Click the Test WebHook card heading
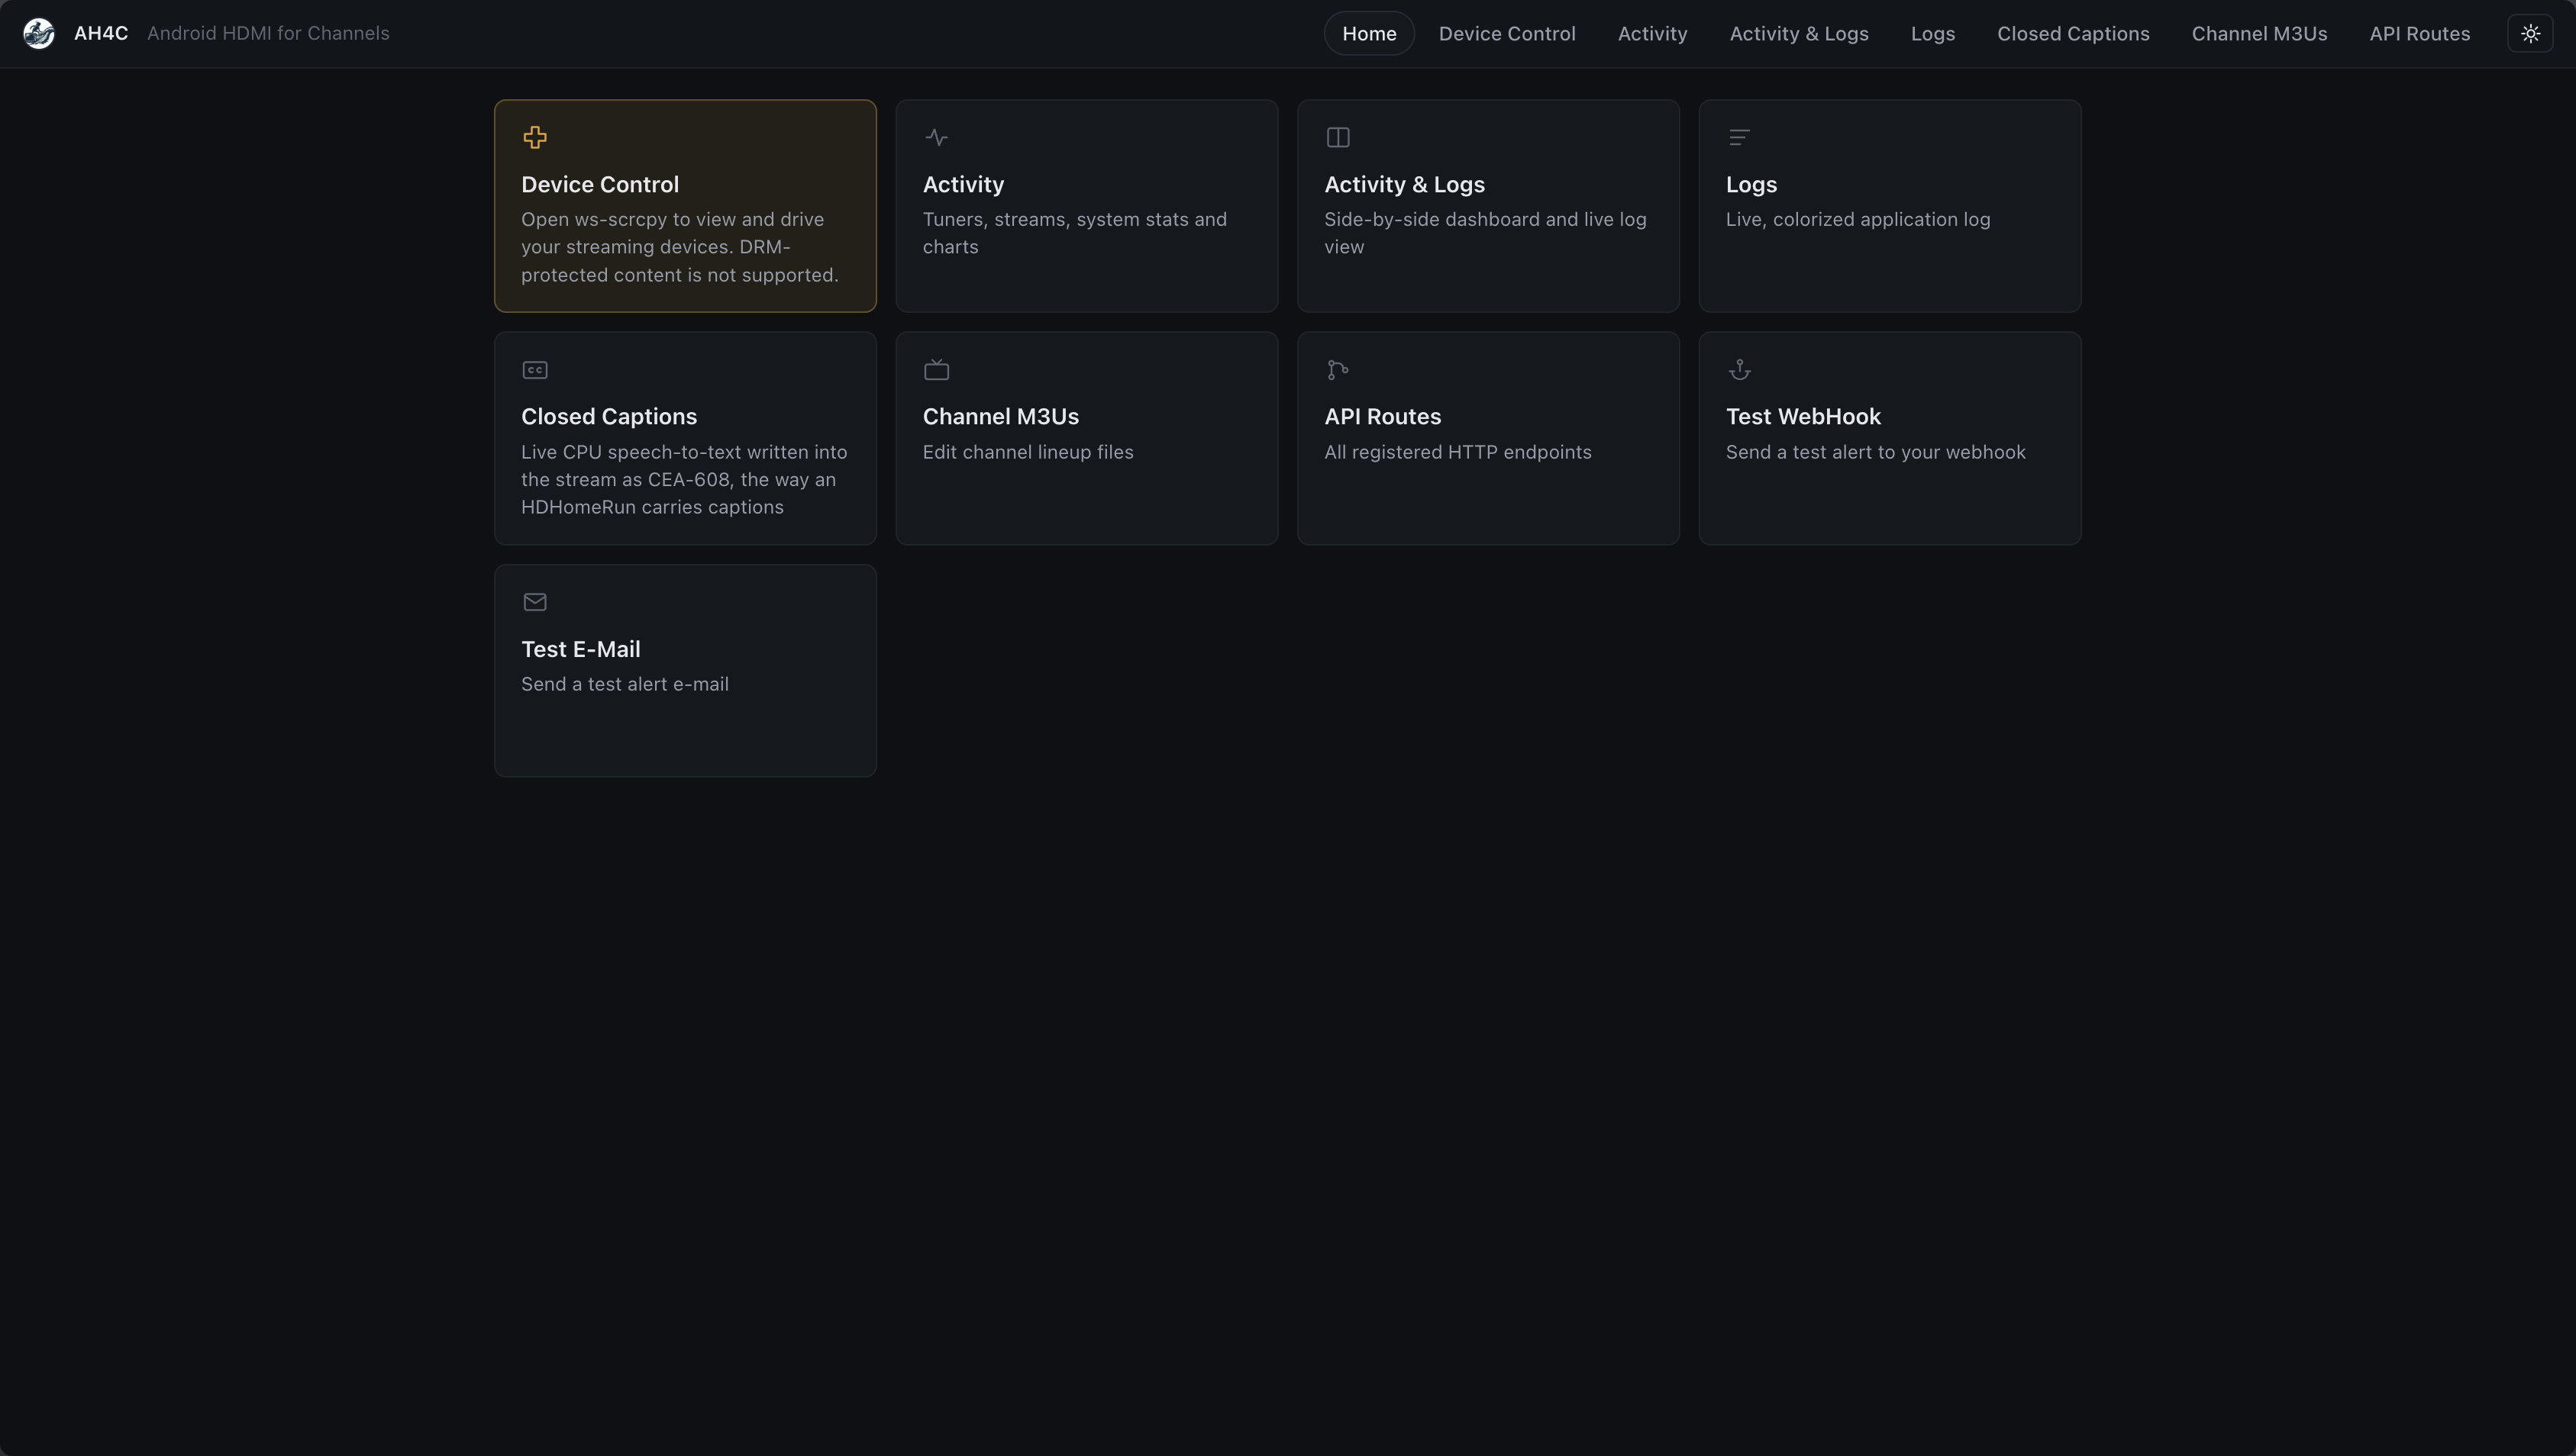Viewport: 2576px width, 1456px height. point(1803,416)
